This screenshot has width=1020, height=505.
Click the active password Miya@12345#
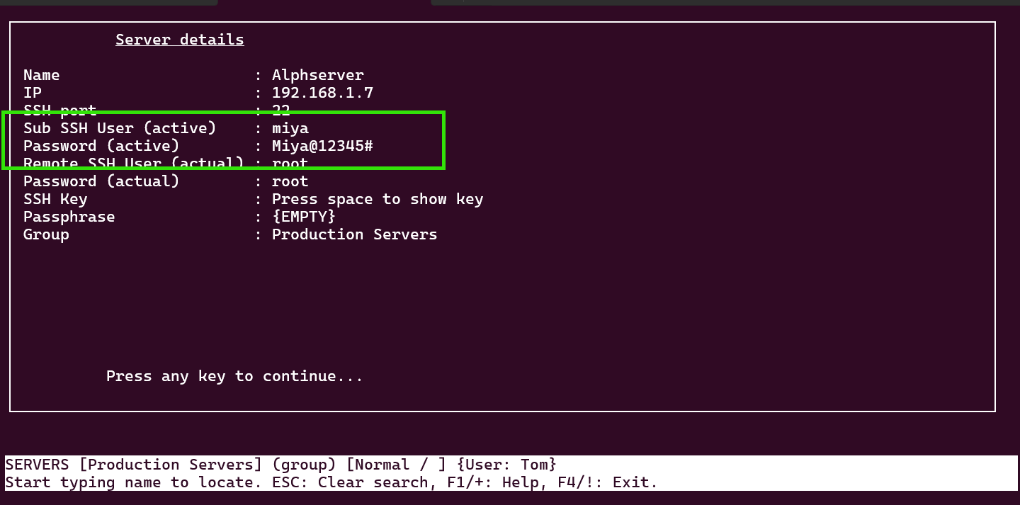click(x=322, y=146)
